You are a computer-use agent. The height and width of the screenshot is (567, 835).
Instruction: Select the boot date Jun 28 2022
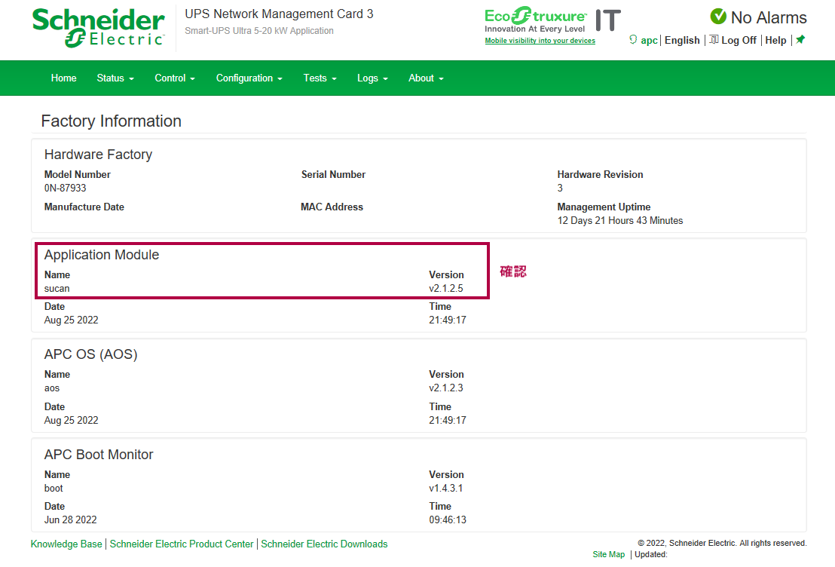point(70,519)
